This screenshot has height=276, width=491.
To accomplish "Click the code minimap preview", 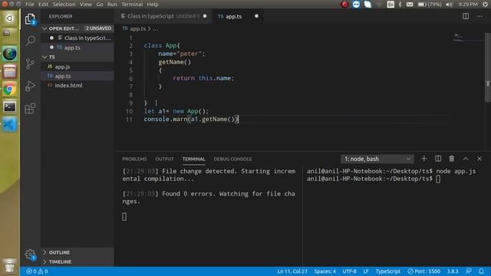I will pyautogui.click(x=468, y=37).
